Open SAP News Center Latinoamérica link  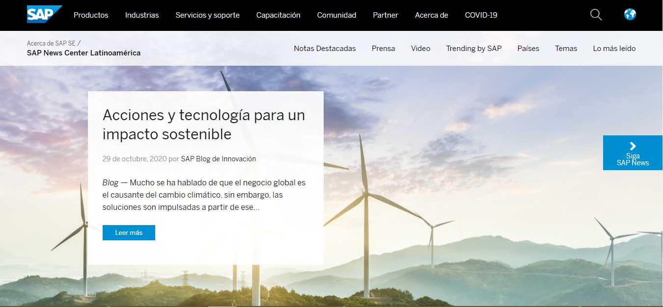coord(83,53)
